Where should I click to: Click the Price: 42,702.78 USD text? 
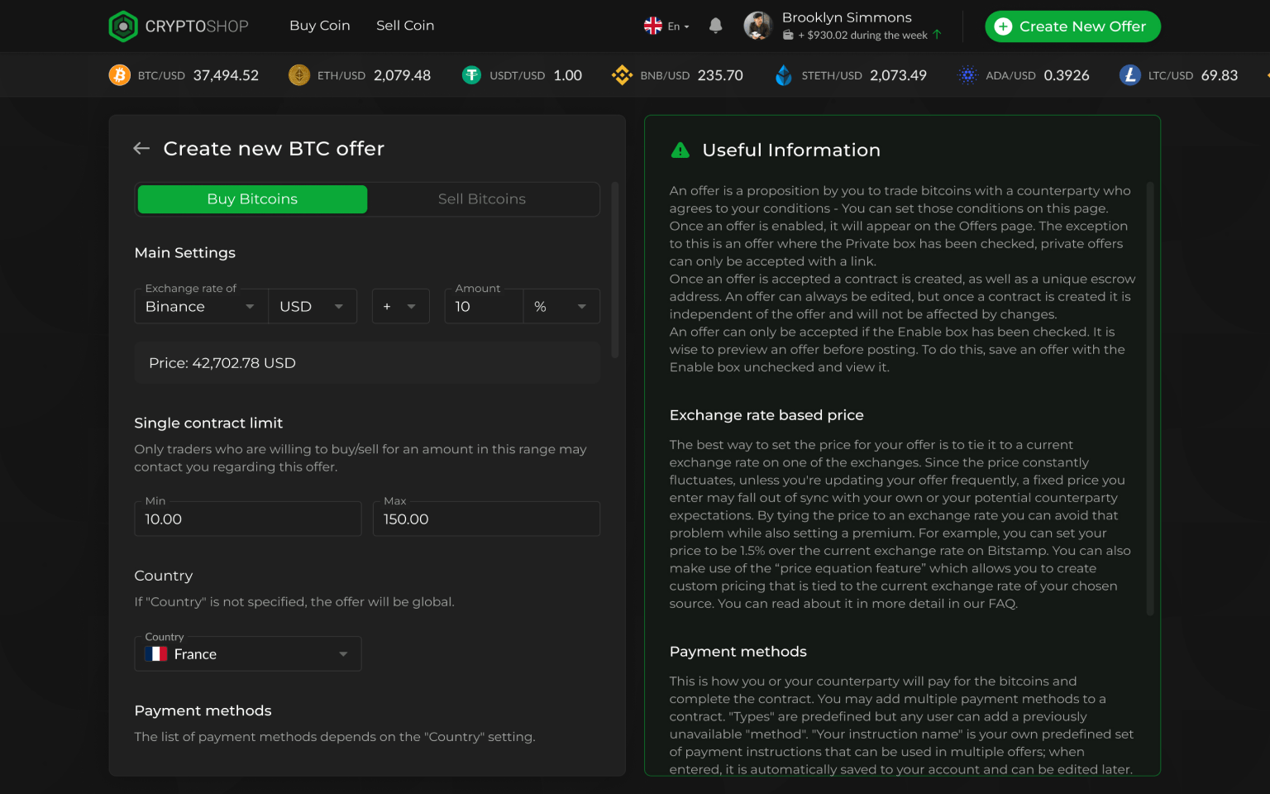(222, 363)
